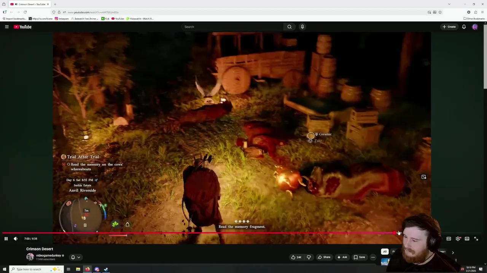Image resolution: width=487 pixels, height=273 pixels.
Task: Close the Crimson Desert browser tab
Action: pos(48,4)
